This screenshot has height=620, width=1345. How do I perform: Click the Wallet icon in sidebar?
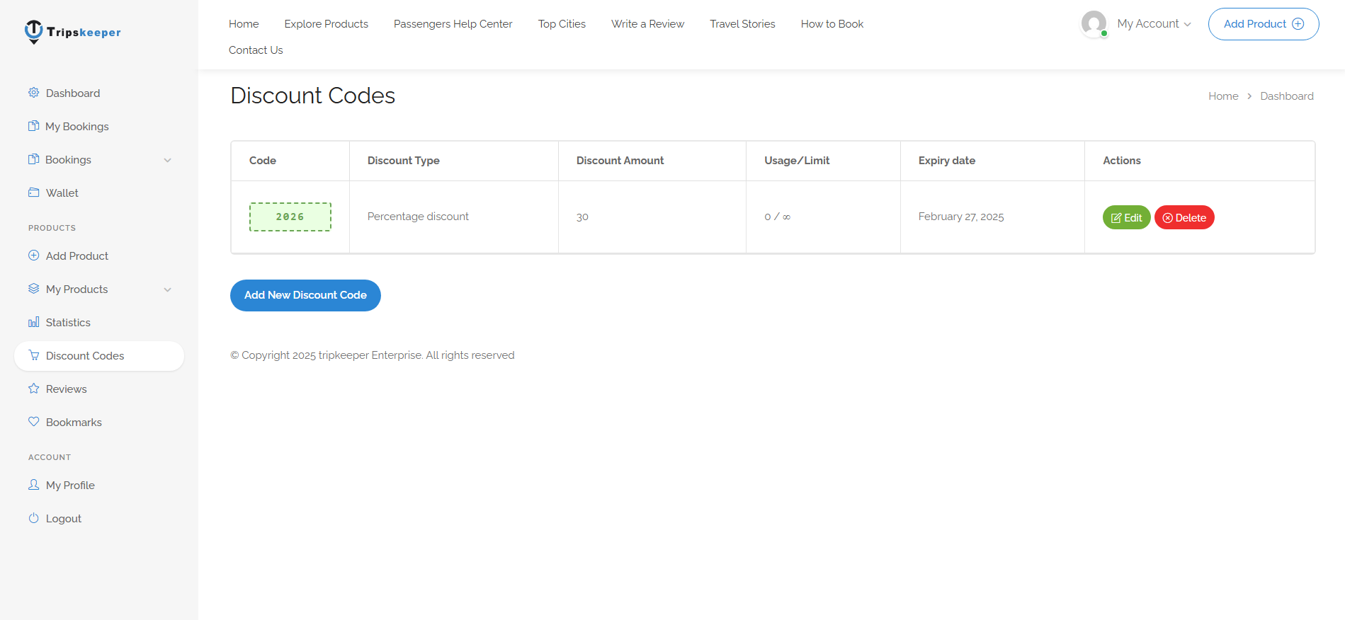click(33, 193)
